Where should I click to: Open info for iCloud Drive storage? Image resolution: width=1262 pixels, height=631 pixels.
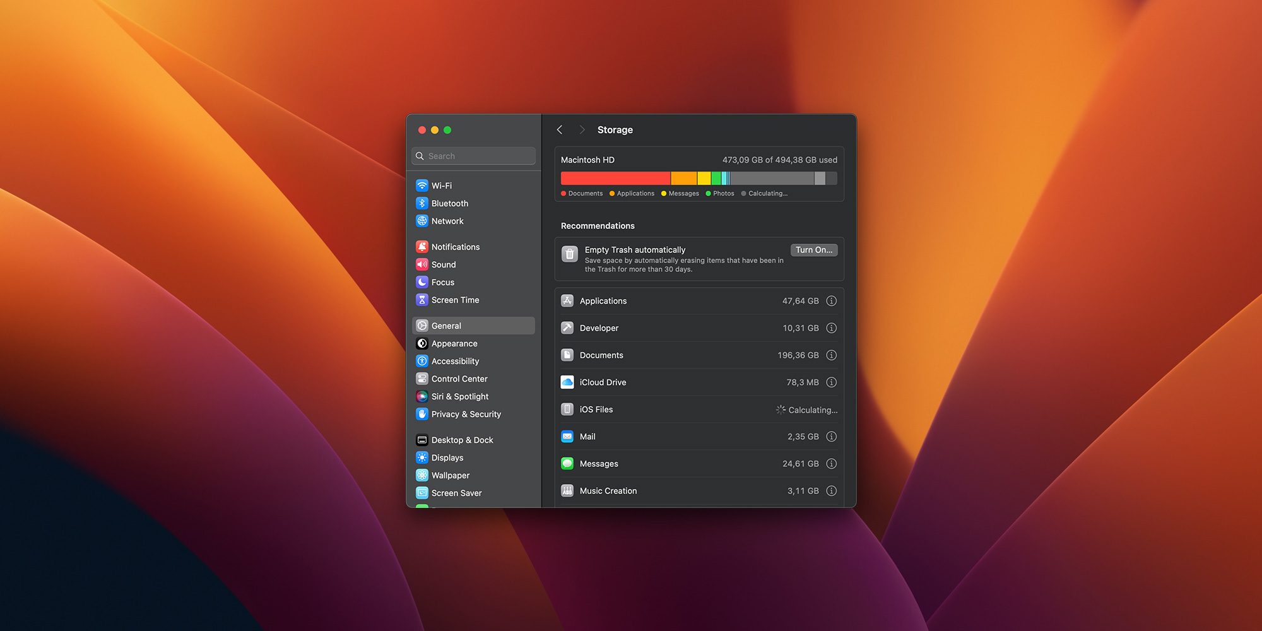coord(831,382)
